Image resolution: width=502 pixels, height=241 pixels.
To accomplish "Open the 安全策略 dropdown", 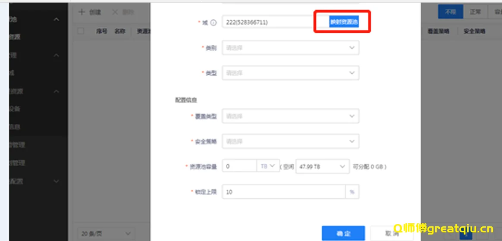I will (x=290, y=141).
